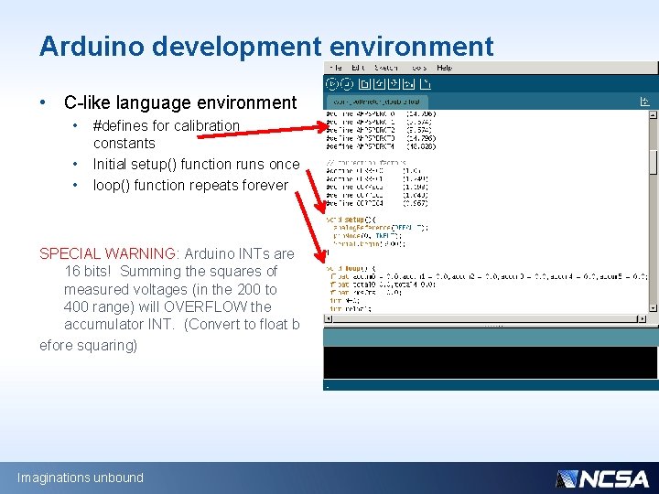Click the Serial.begin code line
This screenshot has width=659, height=494.
369,243
